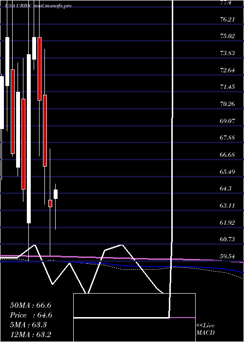Click the 65.49 price axis label
The height and width of the screenshot is (342, 244).
pos(227,171)
